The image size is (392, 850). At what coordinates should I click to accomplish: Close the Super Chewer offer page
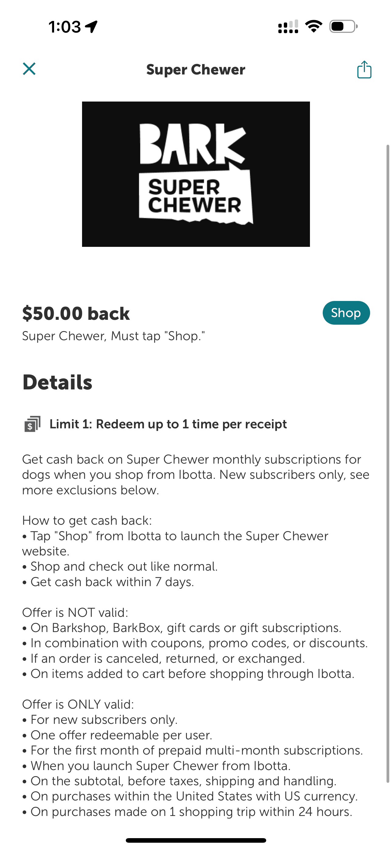tap(29, 69)
